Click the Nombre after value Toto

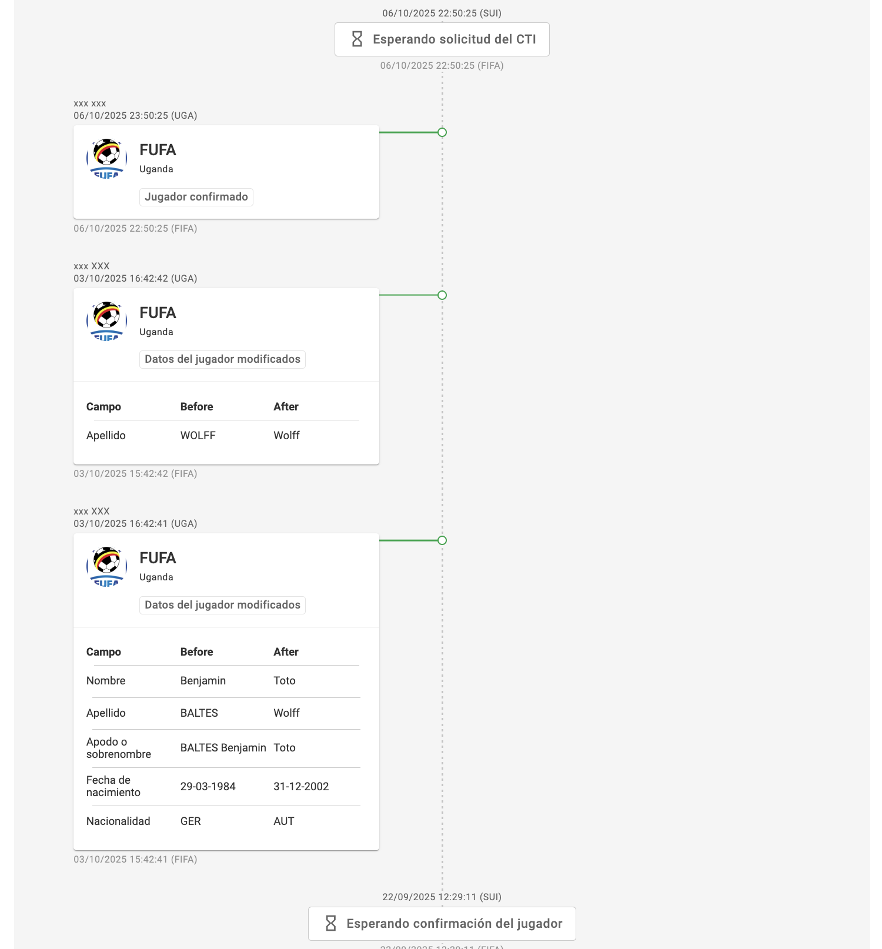(285, 681)
